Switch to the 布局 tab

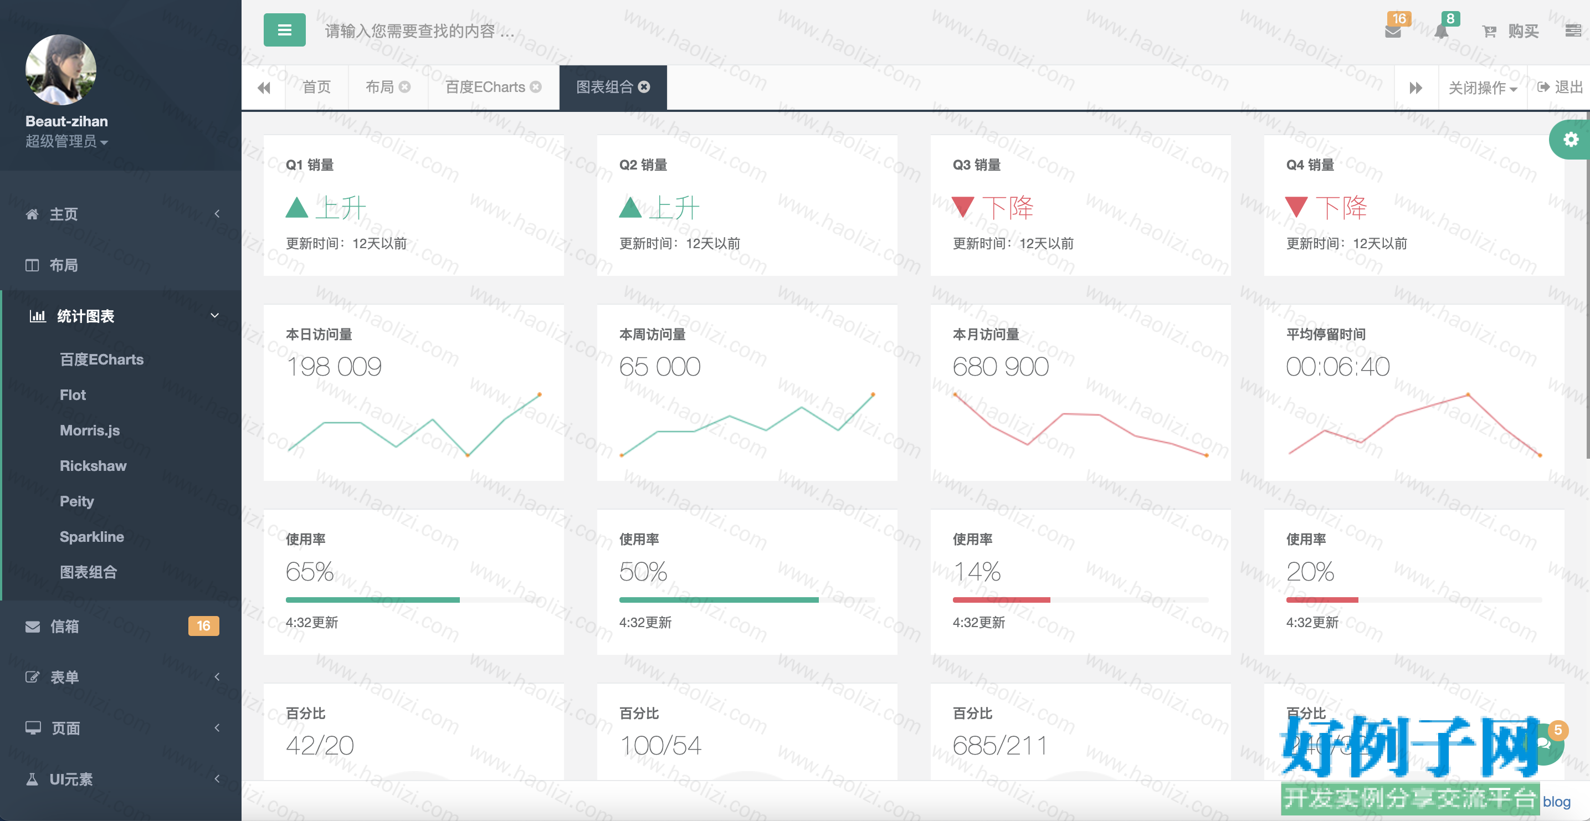pyautogui.click(x=379, y=87)
